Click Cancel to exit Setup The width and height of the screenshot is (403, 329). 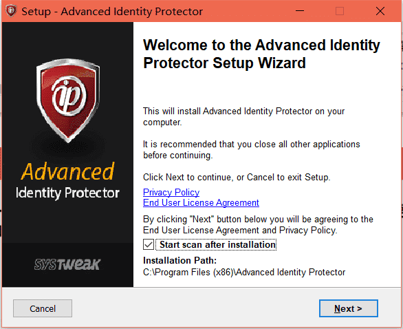click(x=43, y=308)
